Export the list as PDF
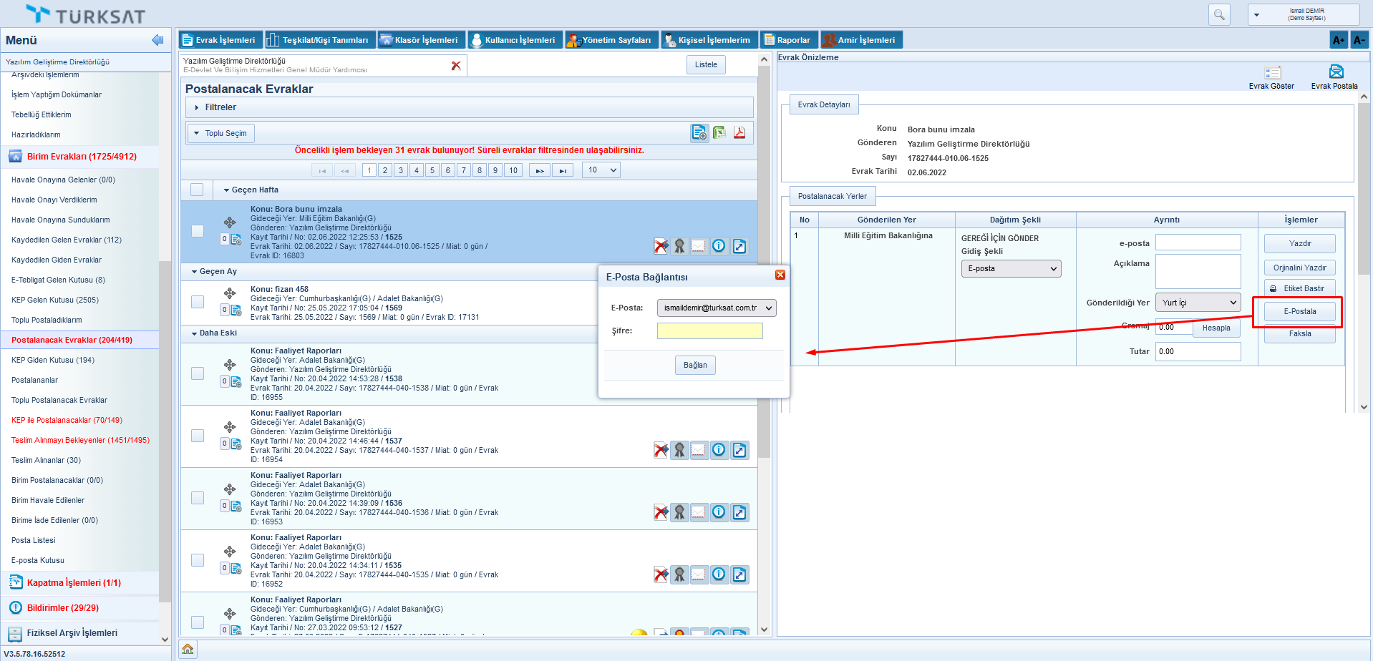This screenshot has height=661, width=1373. coord(739,132)
